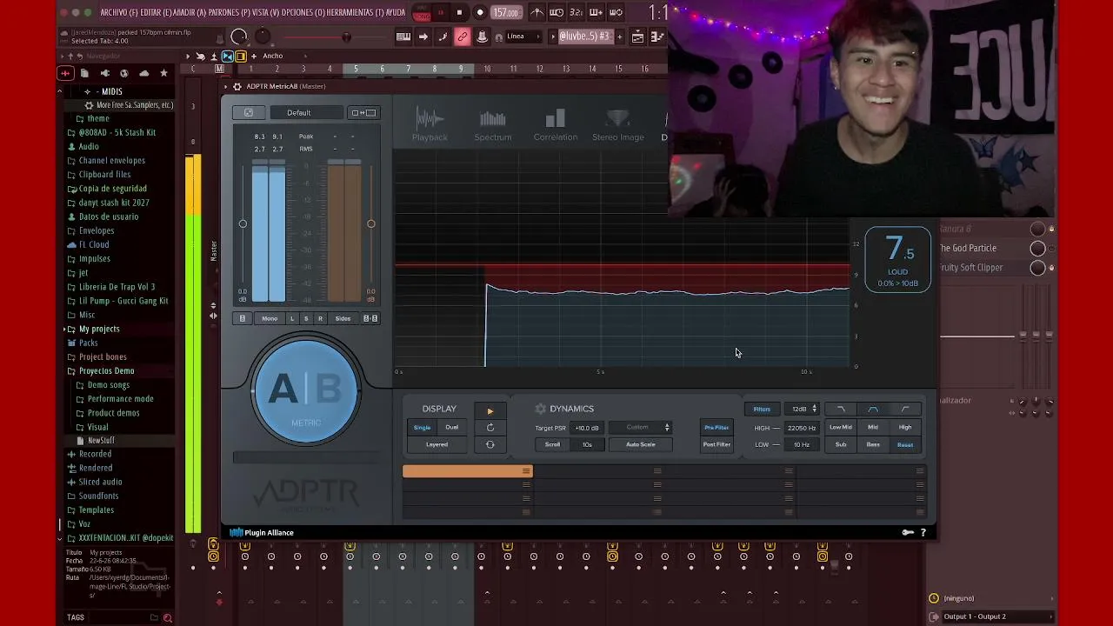
Task: Click the S monitor button
Action: tap(306, 319)
